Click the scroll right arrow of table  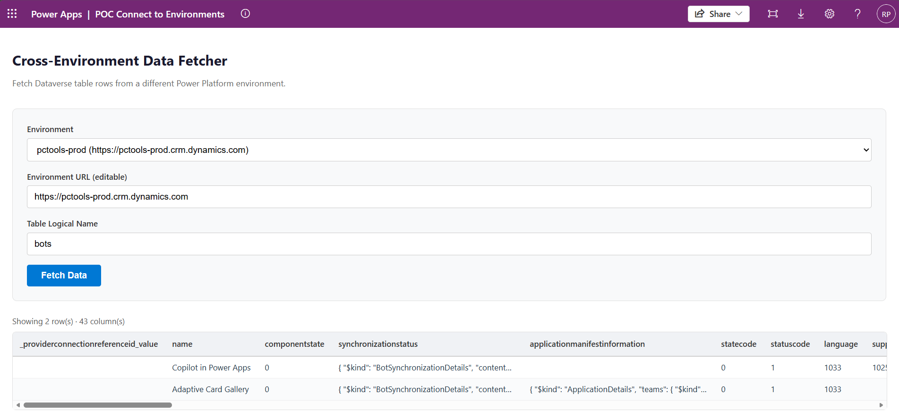[881, 405]
